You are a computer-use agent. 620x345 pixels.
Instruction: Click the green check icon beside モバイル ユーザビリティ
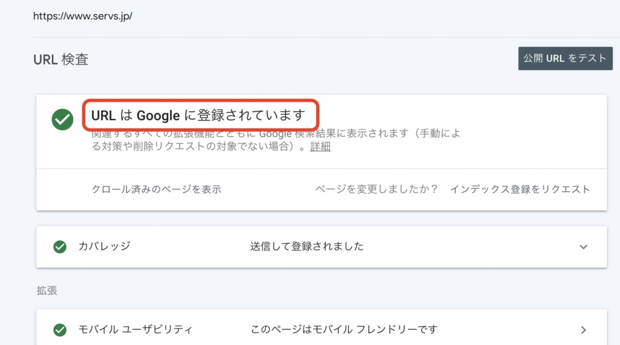point(60,330)
